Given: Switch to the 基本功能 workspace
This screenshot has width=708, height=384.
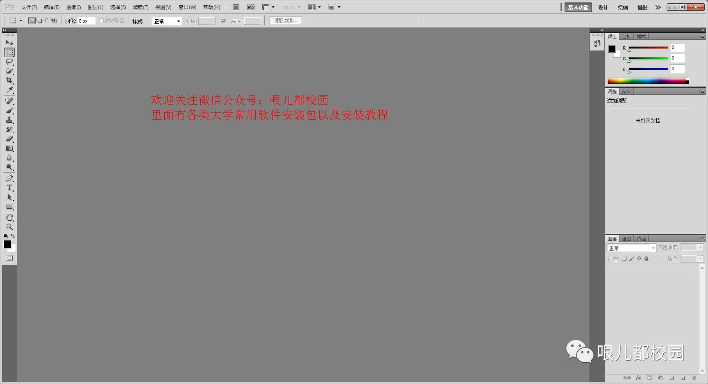Looking at the screenshot, I should (x=578, y=7).
